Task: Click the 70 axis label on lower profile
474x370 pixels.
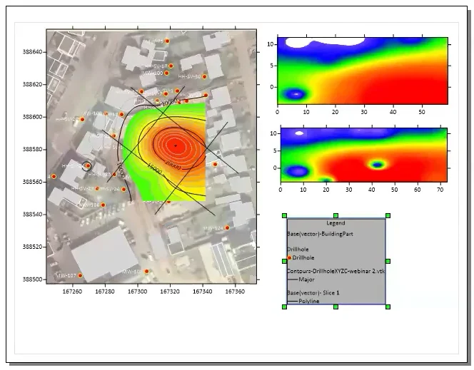Action: [x=440, y=190]
